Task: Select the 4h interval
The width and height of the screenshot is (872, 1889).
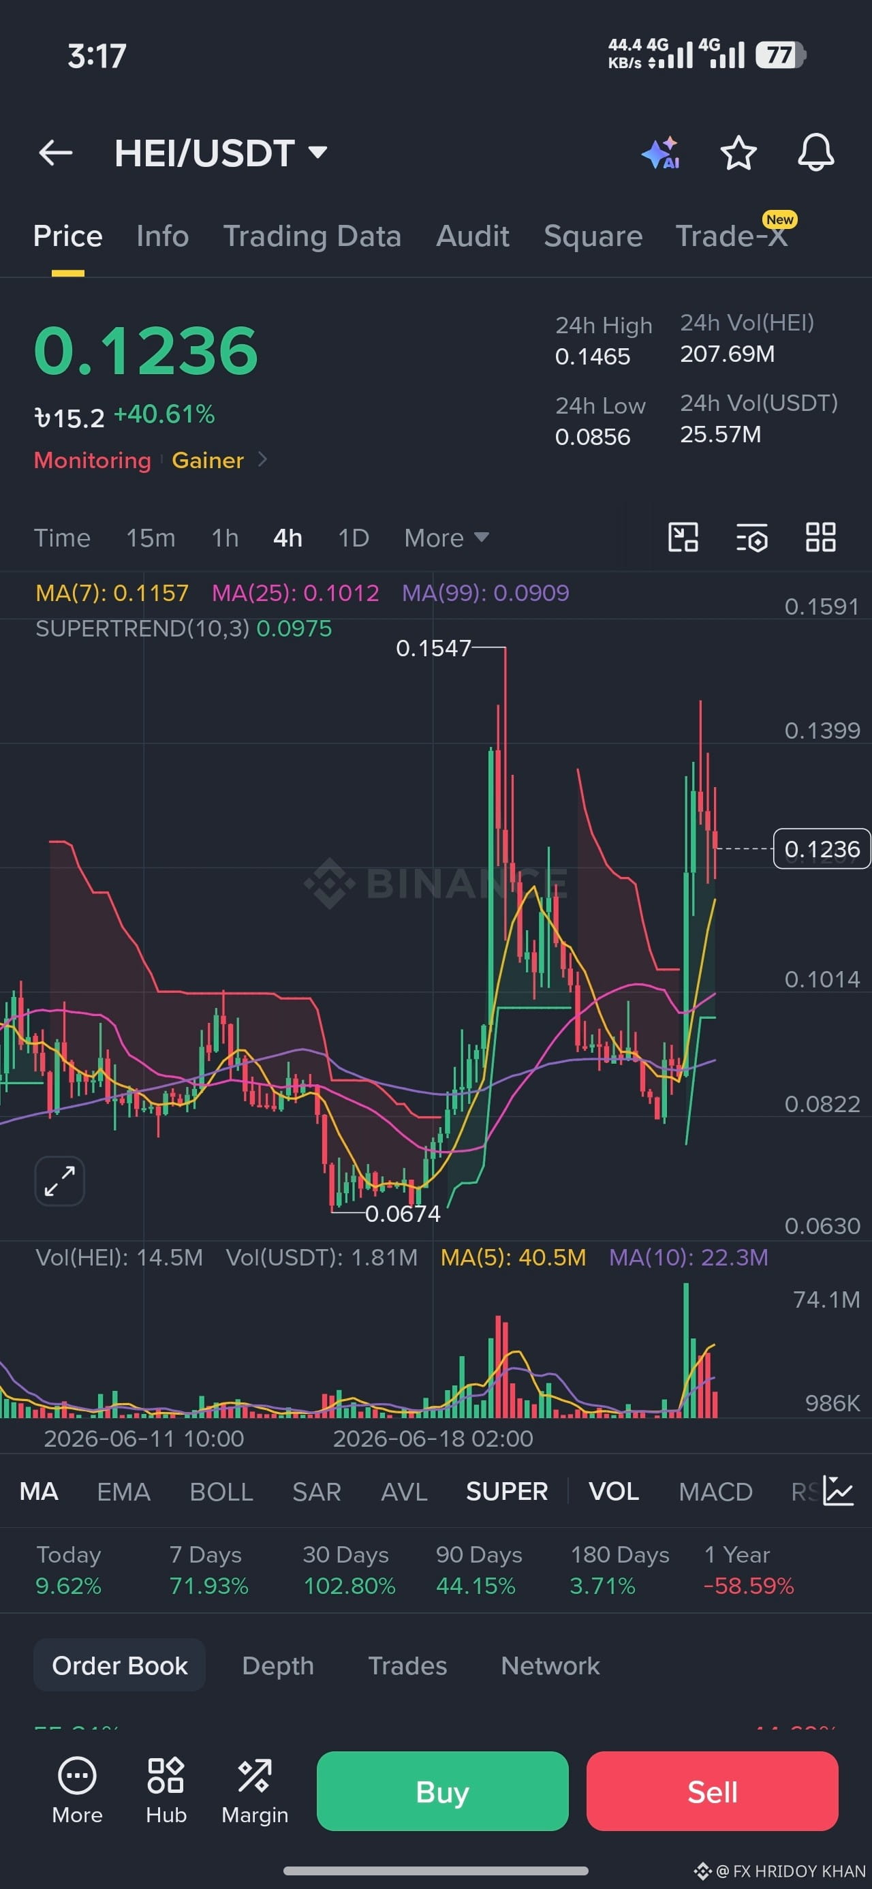Action: [287, 538]
